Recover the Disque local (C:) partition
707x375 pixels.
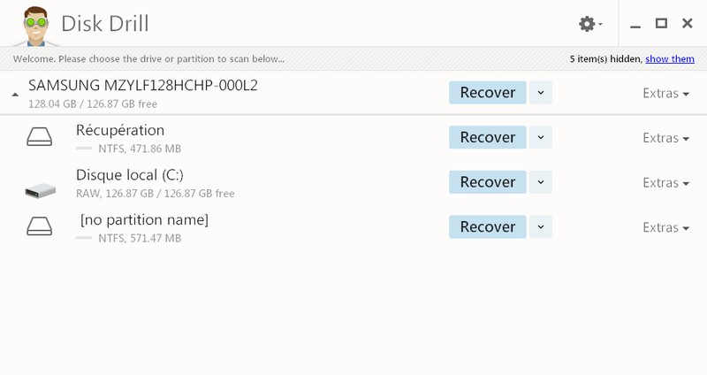pyautogui.click(x=487, y=182)
